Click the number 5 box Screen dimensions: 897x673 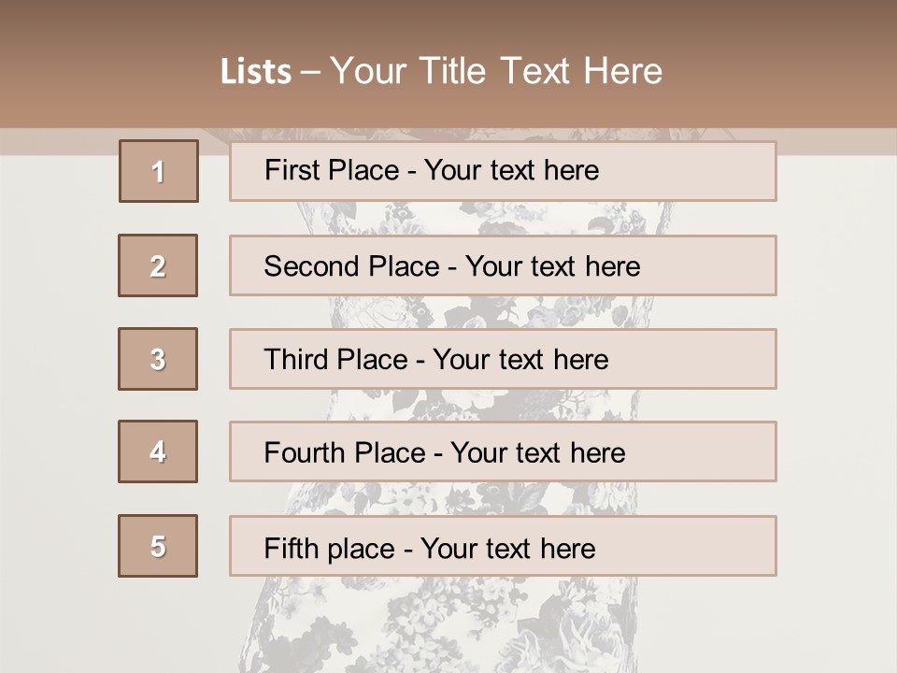[x=158, y=546]
